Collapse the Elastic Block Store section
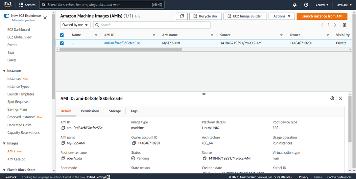The image size is (356, 179). [x=4, y=170]
